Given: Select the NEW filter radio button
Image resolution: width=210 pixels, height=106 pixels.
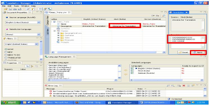Looking at the screenshot, I should 6,52.
